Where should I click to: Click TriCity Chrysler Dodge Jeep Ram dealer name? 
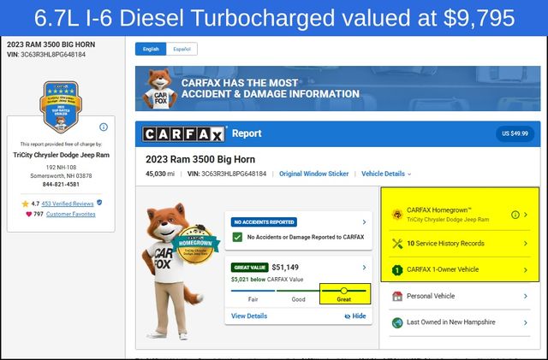(61, 155)
